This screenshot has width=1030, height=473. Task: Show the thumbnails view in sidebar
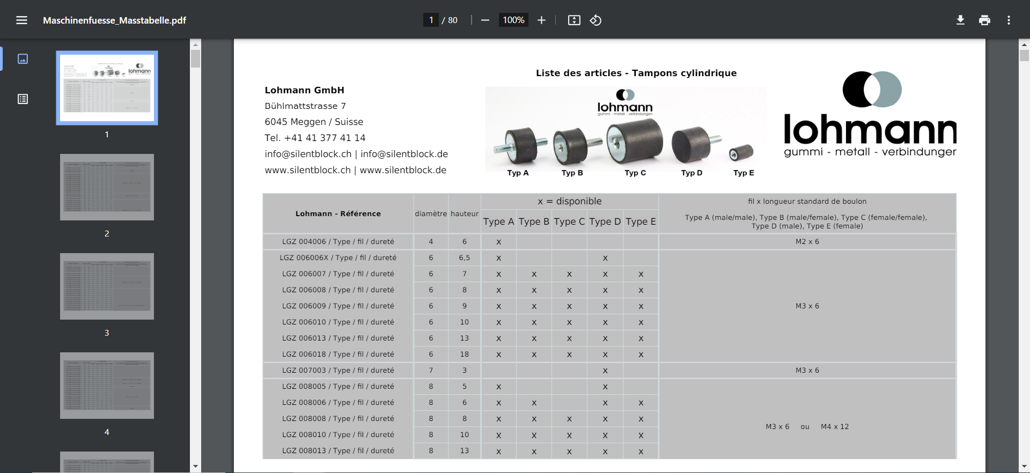click(x=23, y=59)
